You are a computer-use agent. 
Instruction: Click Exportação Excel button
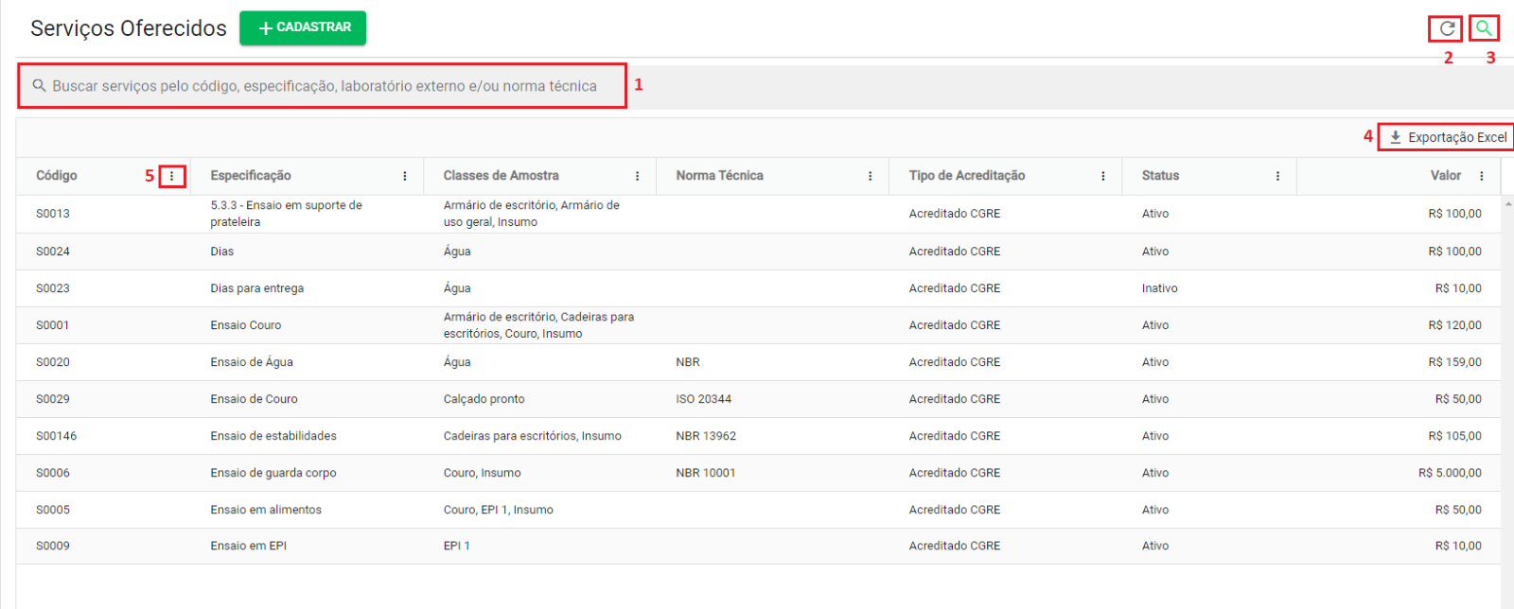coord(1448,137)
